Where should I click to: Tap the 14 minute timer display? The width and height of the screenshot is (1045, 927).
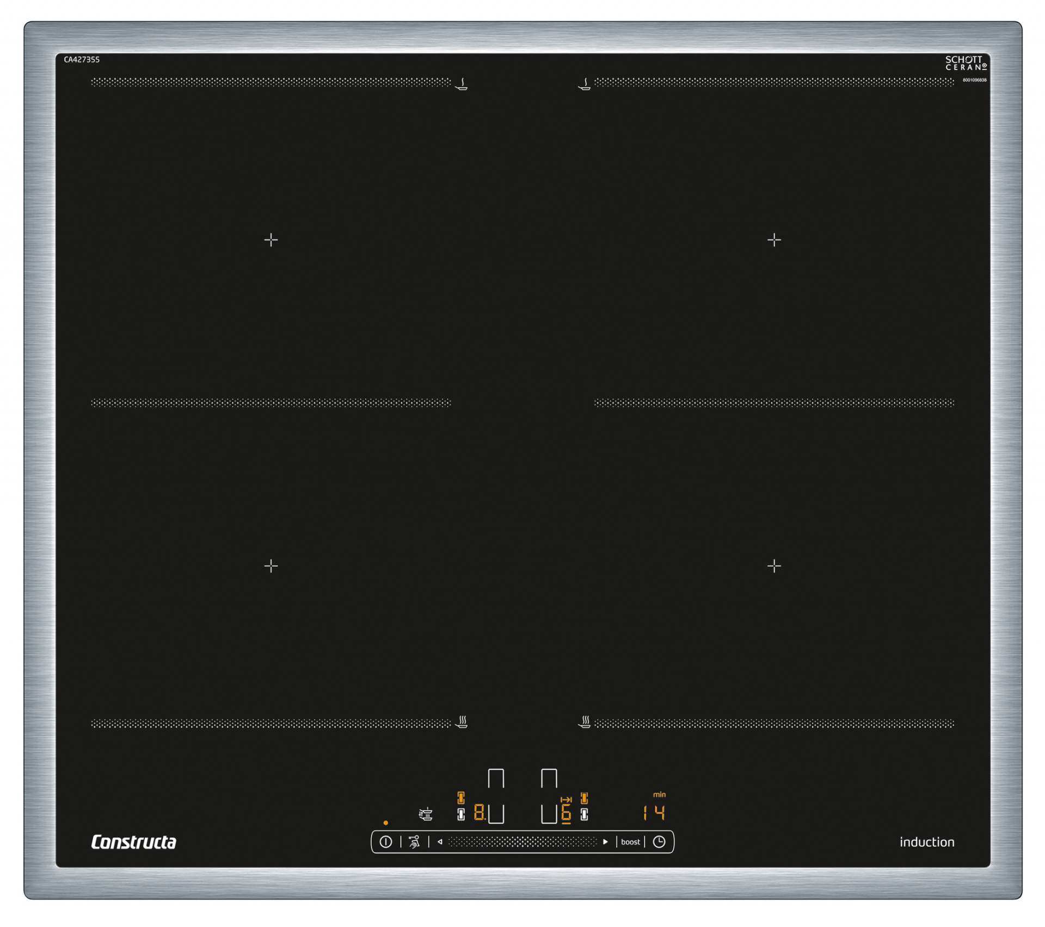pyautogui.click(x=654, y=813)
